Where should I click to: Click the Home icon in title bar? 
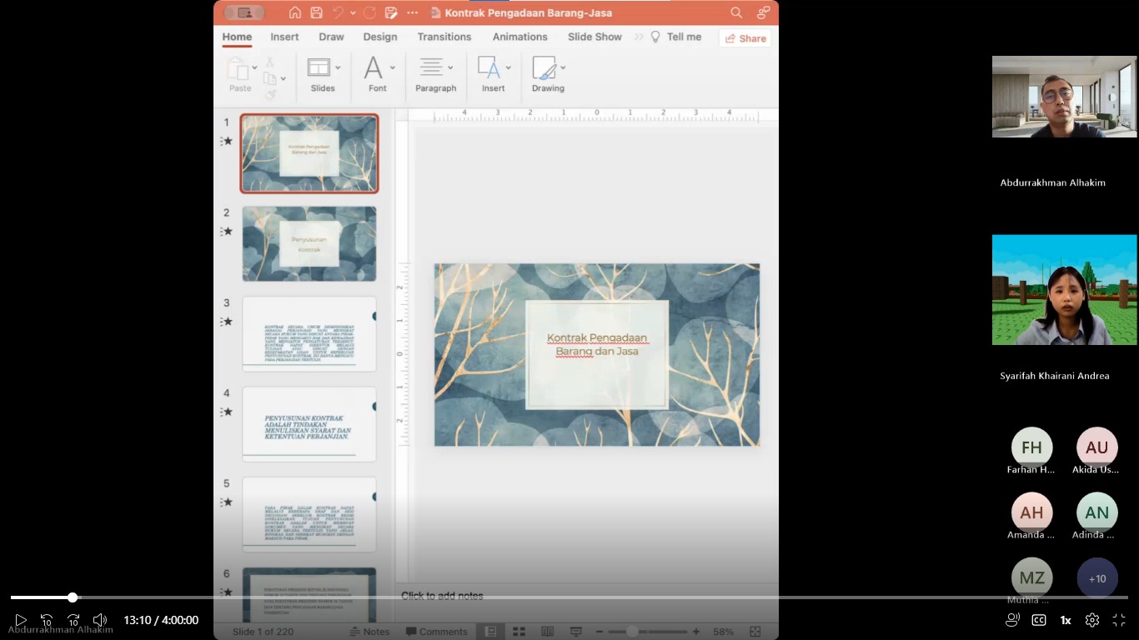[x=294, y=12]
